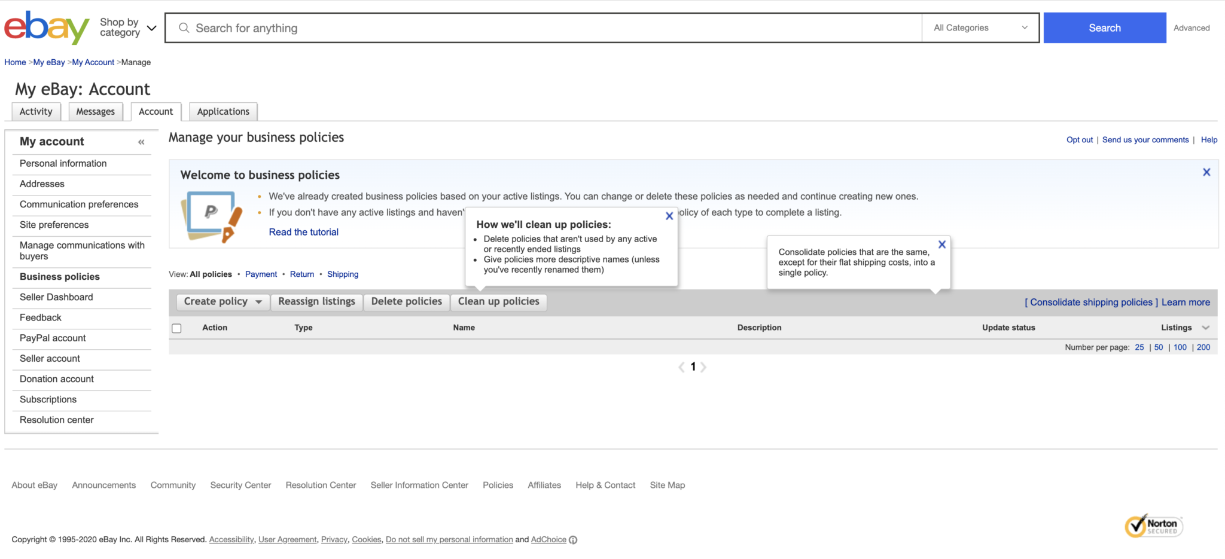1225x559 pixels.
Task: Open the All Categories dropdown
Action: (980, 28)
